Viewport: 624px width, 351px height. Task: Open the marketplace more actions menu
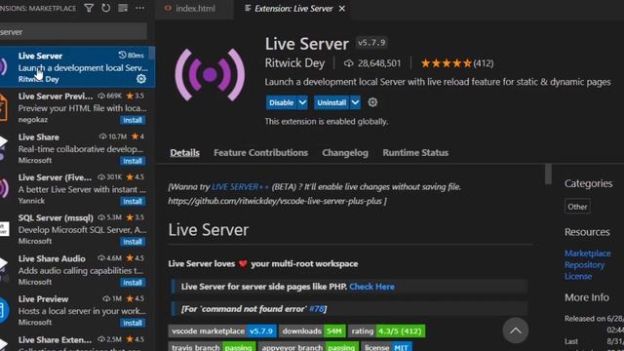pyautogui.click(x=139, y=8)
